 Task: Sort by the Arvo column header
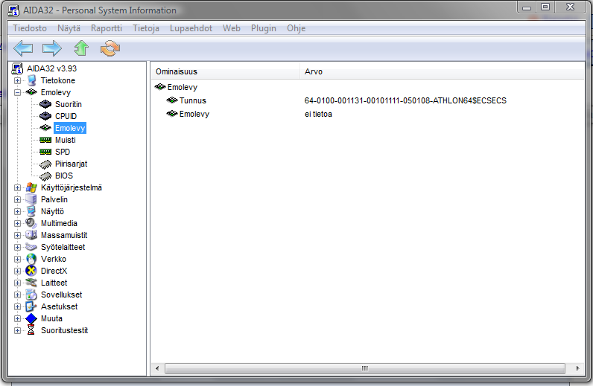pyautogui.click(x=442, y=71)
